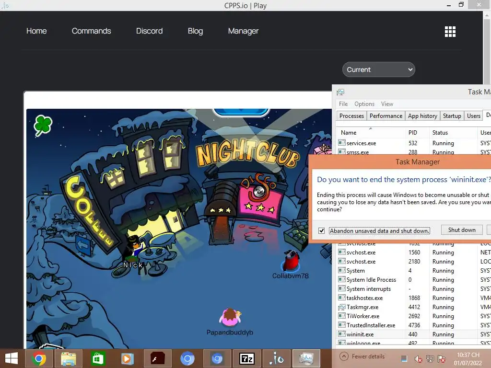Switch to the Users tab

pyautogui.click(x=473, y=116)
